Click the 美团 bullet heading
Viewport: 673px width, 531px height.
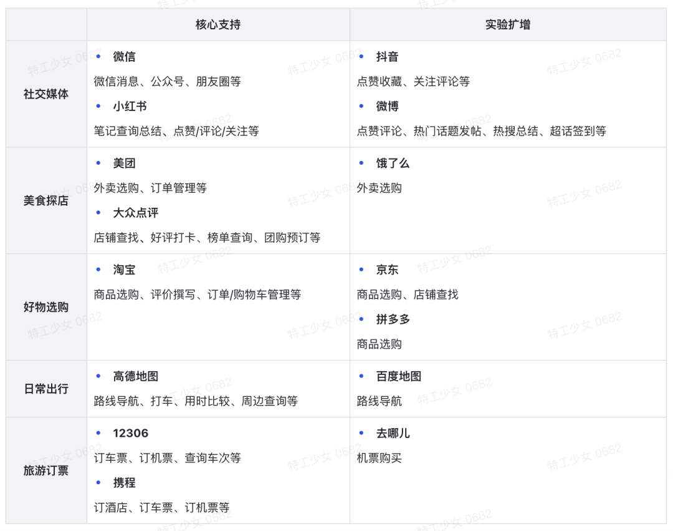coord(124,163)
